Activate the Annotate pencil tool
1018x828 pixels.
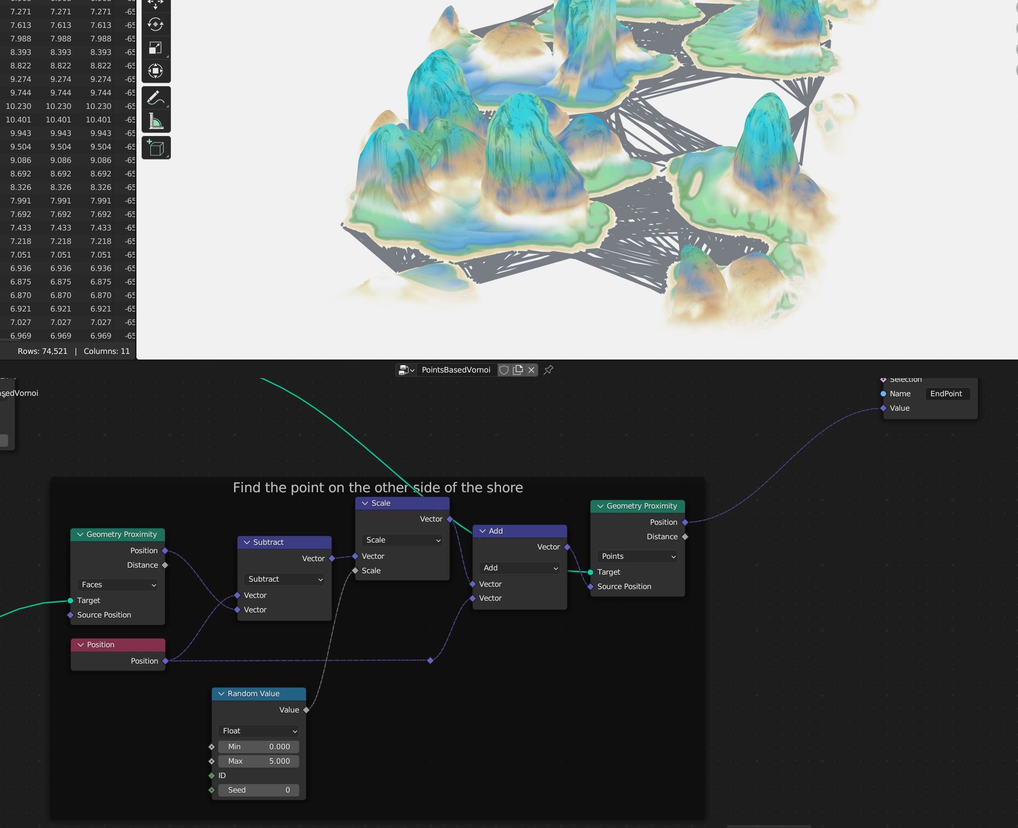click(156, 98)
